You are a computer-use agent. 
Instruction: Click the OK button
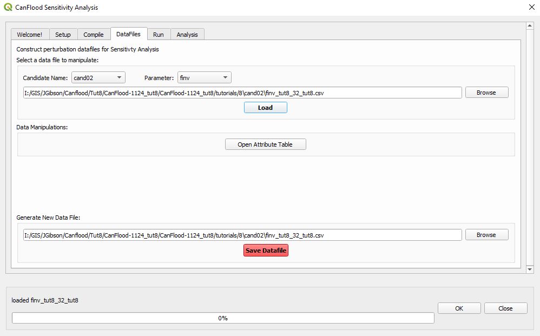pyautogui.click(x=459, y=308)
